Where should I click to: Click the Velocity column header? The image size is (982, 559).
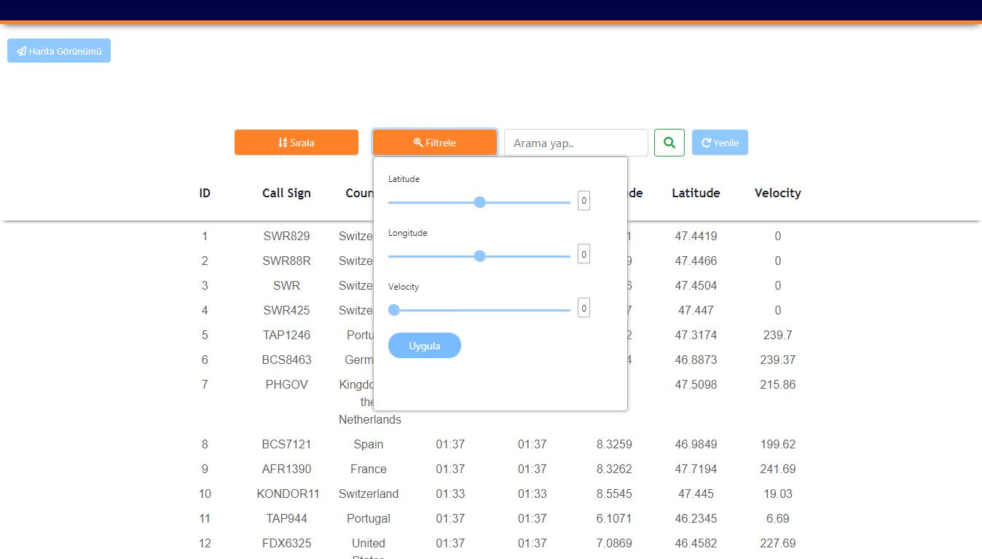(777, 193)
